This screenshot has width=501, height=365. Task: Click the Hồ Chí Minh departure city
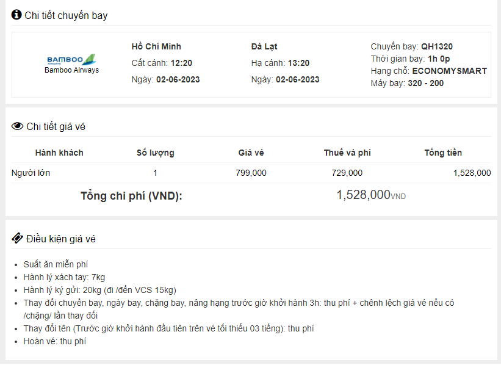pos(156,46)
